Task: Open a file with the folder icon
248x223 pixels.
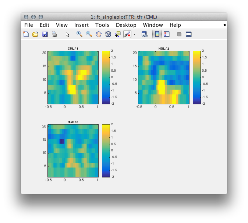Action: pos(35,34)
